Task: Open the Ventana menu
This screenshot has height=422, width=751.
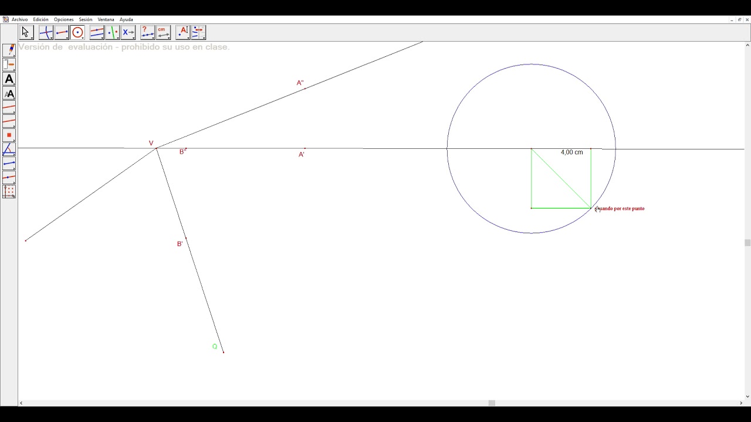Action: [x=106, y=19]
